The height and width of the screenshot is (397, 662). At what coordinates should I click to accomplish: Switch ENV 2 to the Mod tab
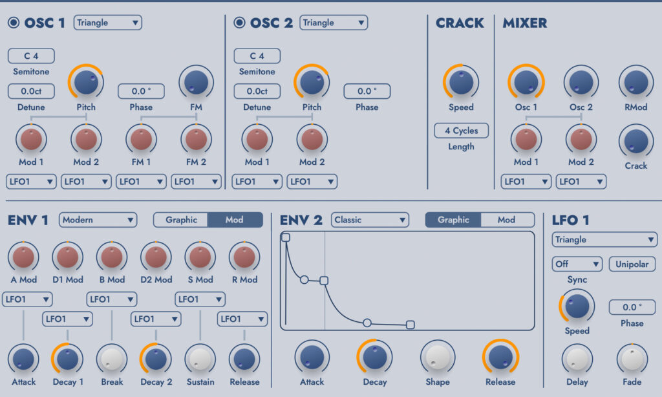coord(507,220)
